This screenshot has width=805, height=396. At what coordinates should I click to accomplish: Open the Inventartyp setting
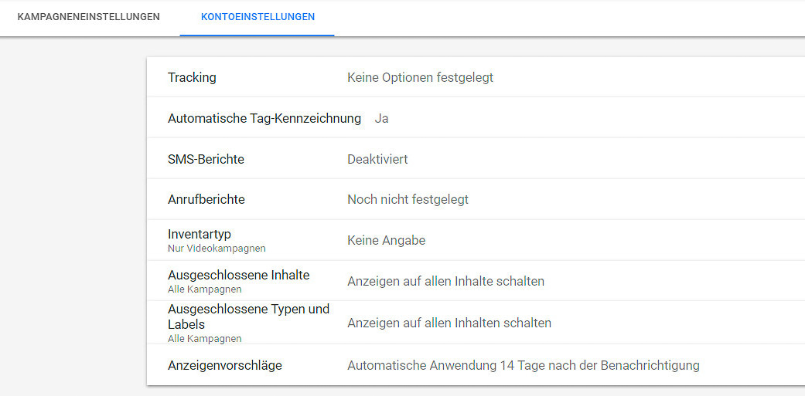click(x=199, y=234)
